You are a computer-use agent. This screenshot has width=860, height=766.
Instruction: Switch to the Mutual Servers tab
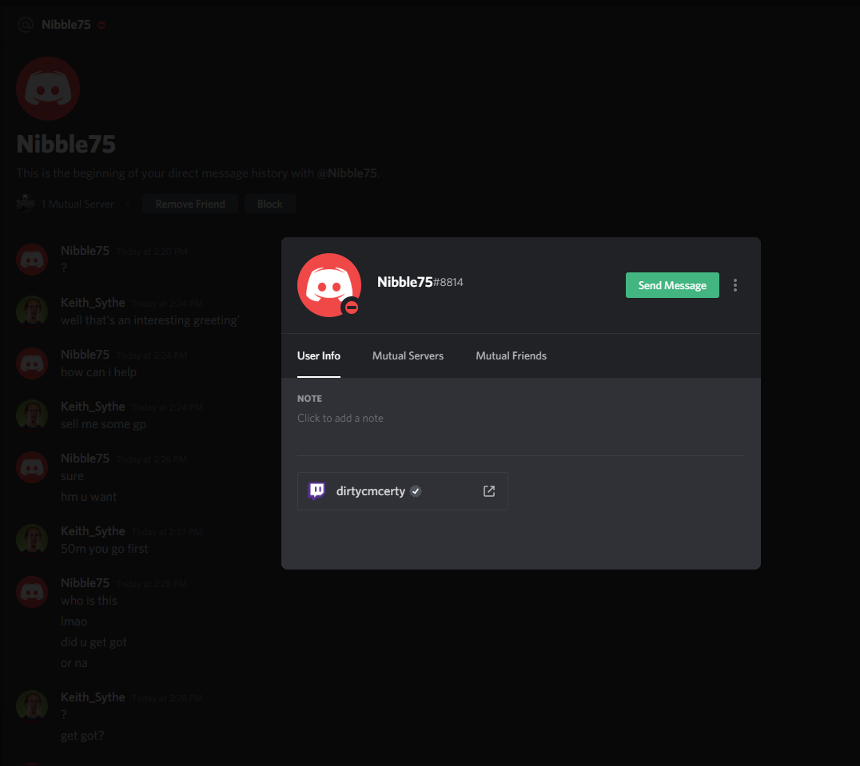(x=408, y=355)
